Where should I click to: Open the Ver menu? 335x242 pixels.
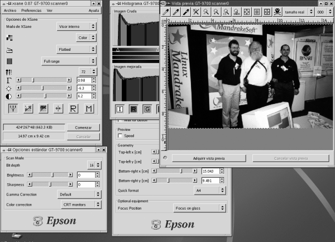pyautogui.click(x=50, y=11)
